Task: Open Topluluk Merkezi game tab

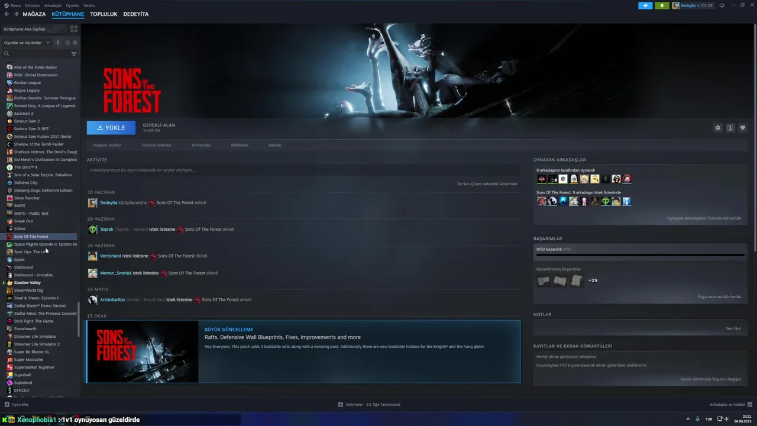Action: [x=156, y=145]
